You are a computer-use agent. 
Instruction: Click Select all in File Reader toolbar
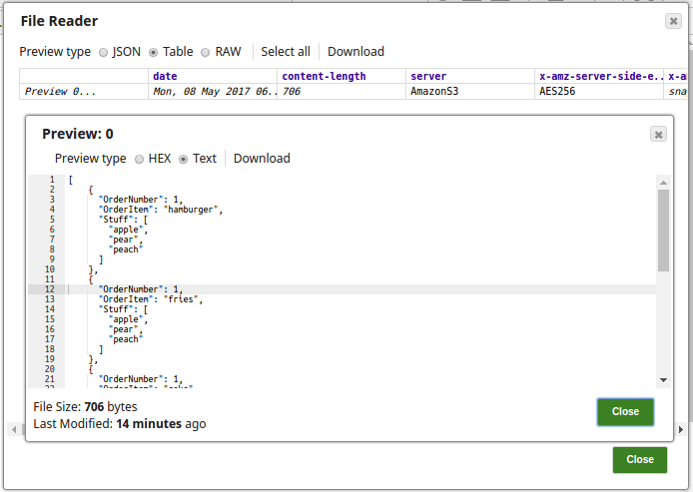286,52
